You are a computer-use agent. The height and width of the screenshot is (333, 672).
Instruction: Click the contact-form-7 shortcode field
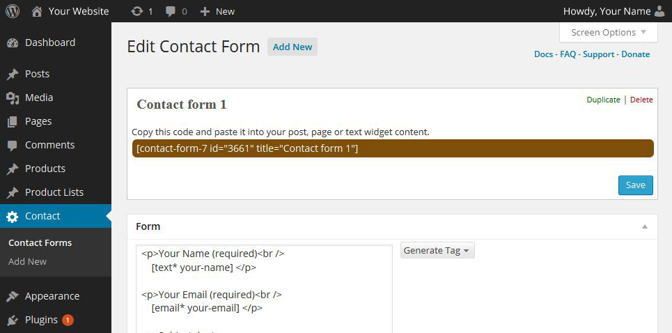(x=393, y=148)
